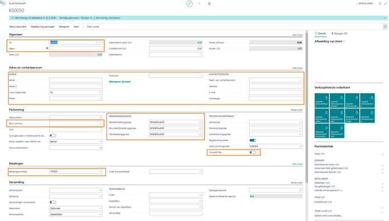Viewport: 389px width, 221px height.
Task: Click Wijzigen in the reminder bar
Action: click(x=87, y=18)
